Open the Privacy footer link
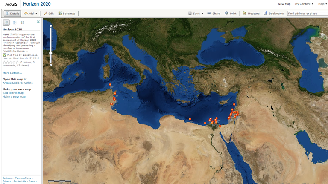The width and height of the screenshot is (328, 184). (7, 181)
